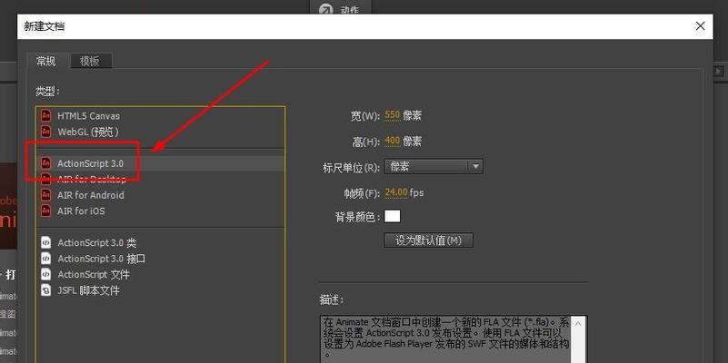Click the 高(H) value 400
Image resolution: width=728 pixels, height=363 pixels.
click(393, 141)
